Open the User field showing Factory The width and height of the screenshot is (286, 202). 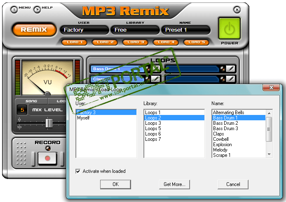84,30
